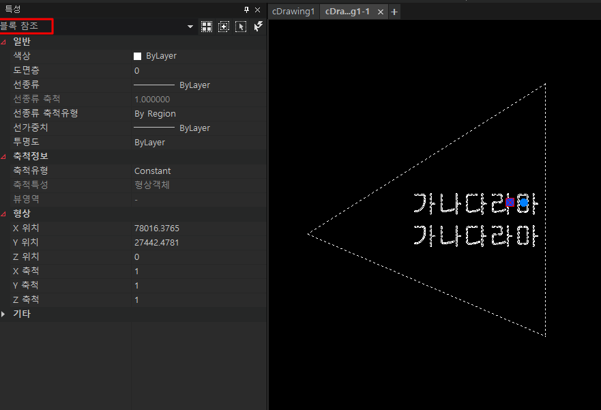Collapse the 형상 section
This screenshot has height=410, width=601.
point(4,214)
